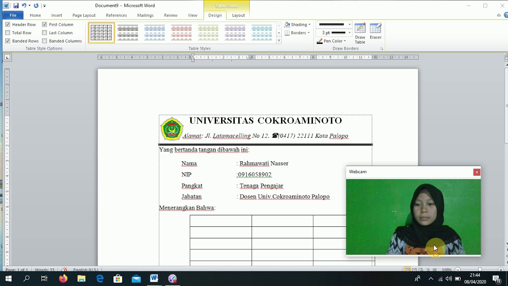Minimize the ribbon with the caret icon
The image size is (508, 286).
pyautogui.click(x=499, y=15)
